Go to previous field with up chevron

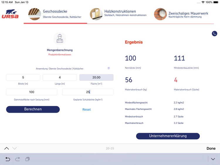point(6,148)
